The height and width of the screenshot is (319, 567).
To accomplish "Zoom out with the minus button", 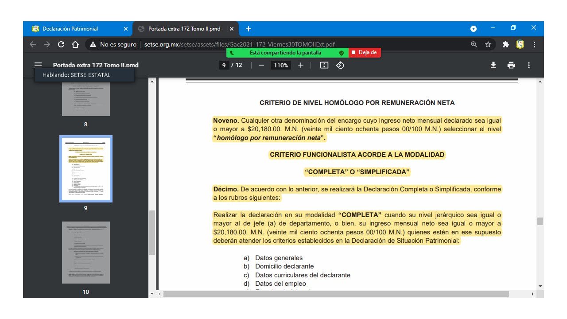I will pos(261,65).
